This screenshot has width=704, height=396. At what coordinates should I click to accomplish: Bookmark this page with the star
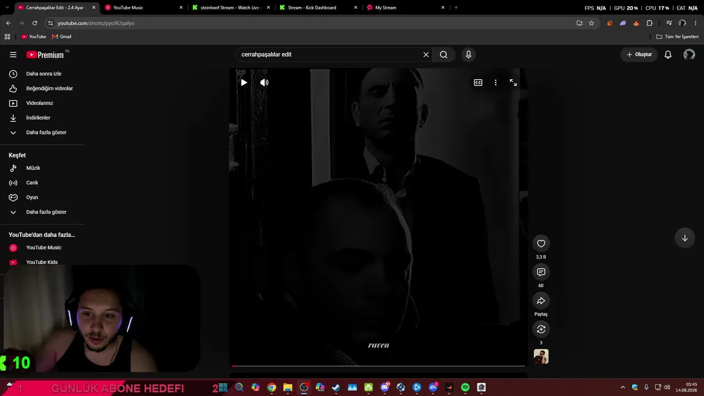click(x=591, y=23)
